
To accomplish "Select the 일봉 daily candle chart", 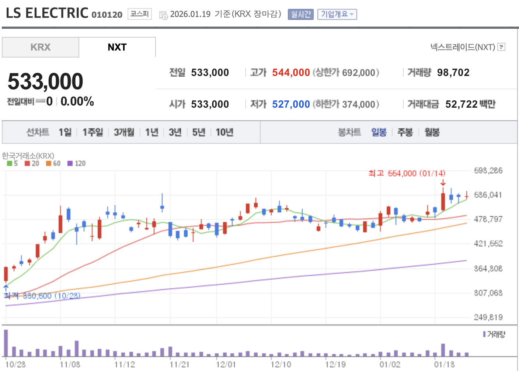I will [379, 132].
